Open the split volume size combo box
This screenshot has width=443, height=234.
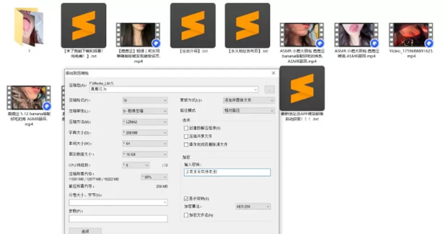click(118, 202)
